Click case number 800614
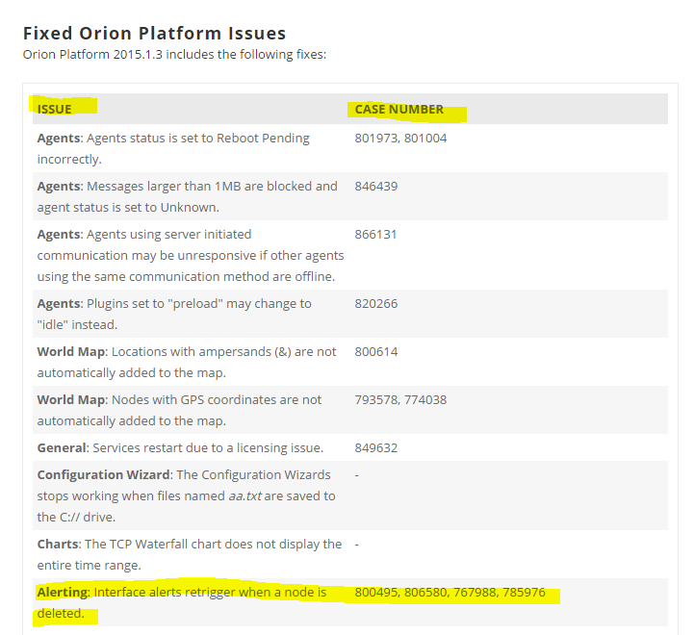The width and height of the screenshot is (694, 635). click(x=375, y=352)
